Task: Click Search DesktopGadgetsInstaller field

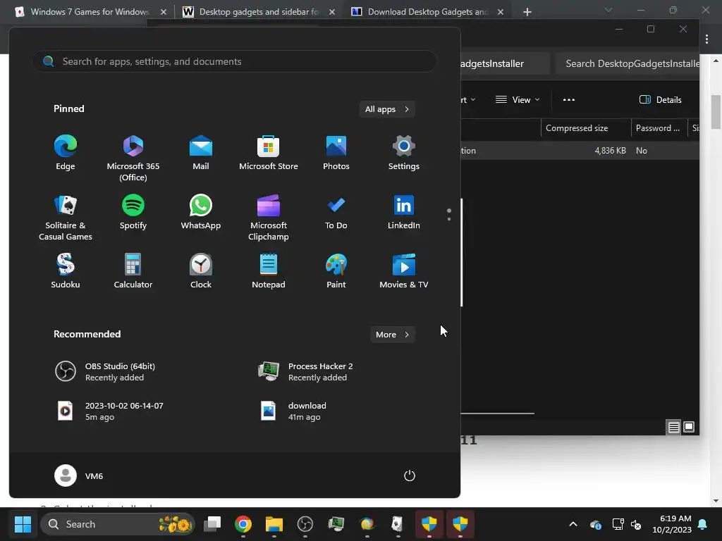Action: (x=627, y=63)
